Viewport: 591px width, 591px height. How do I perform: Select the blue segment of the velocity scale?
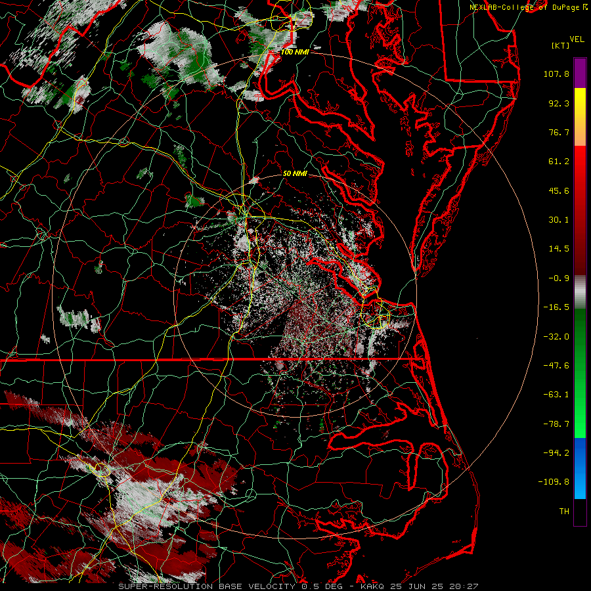[x=580, y=468]
